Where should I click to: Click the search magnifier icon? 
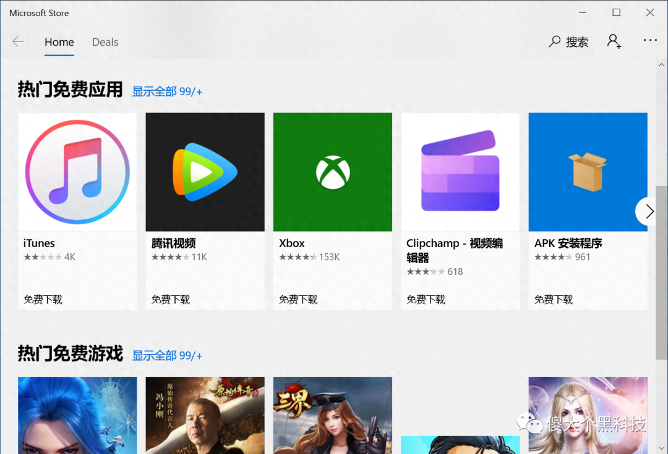555,42
